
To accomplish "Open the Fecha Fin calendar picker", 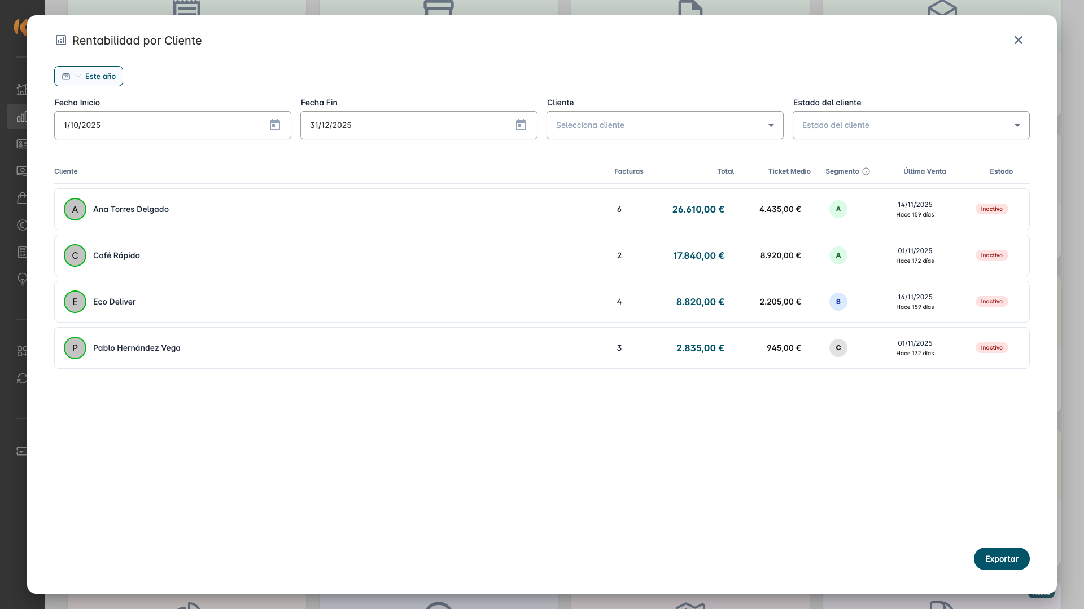I will [x=521, y=125].
